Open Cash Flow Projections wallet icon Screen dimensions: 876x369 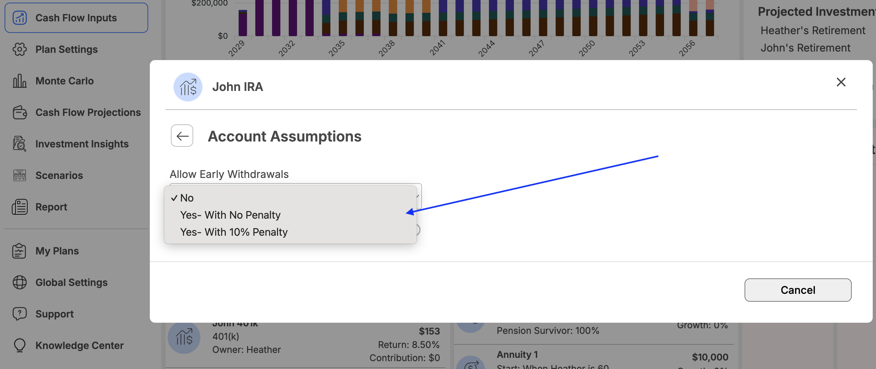19,113
